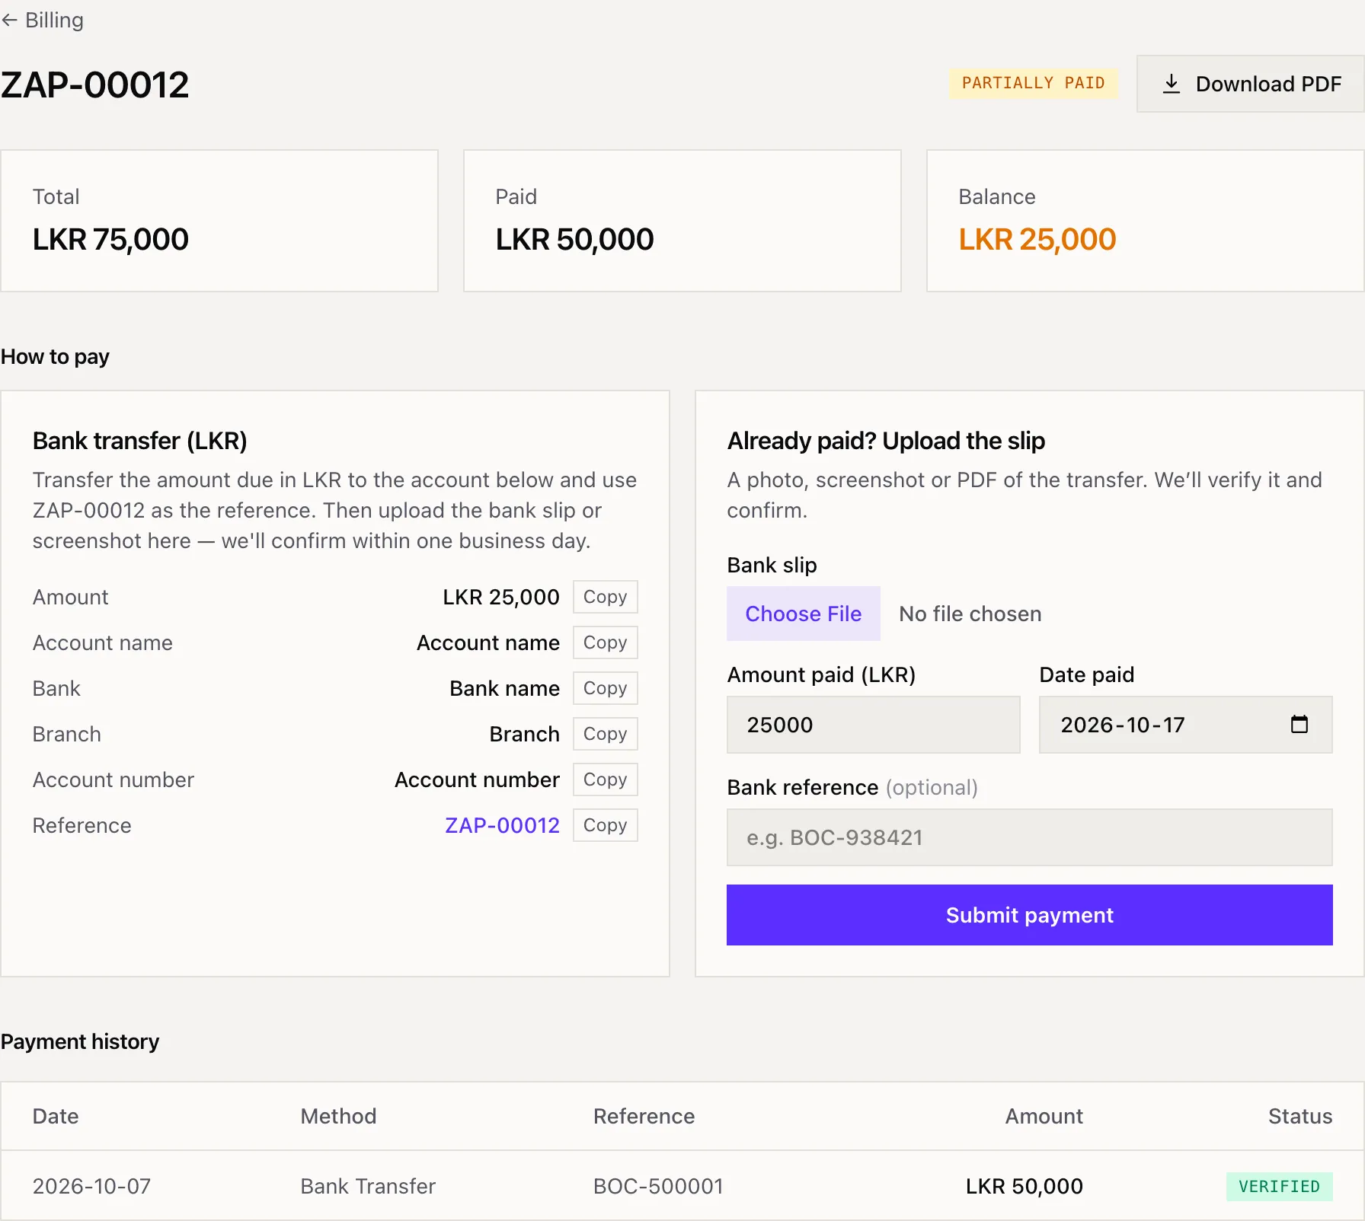
Task: Select the 2026-10-07 payment date
Action: [x=91, y=1186]
